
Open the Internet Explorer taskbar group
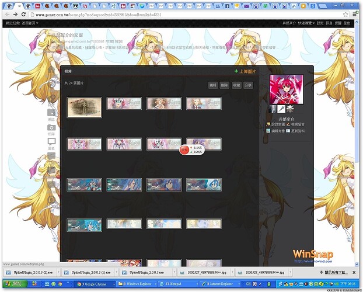click(x=220, y=284)
